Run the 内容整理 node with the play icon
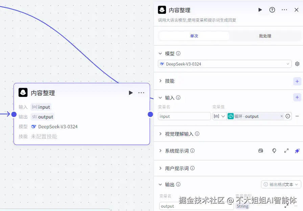Image resolution: width=303 pixels, height=211 pixels. tap(260, 10)
